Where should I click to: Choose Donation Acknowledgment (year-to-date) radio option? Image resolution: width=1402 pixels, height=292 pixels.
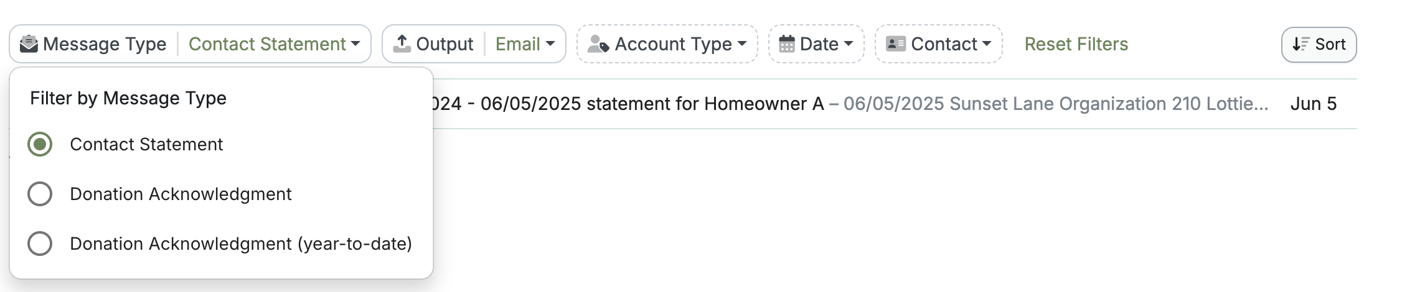click(x=40, y=244)
